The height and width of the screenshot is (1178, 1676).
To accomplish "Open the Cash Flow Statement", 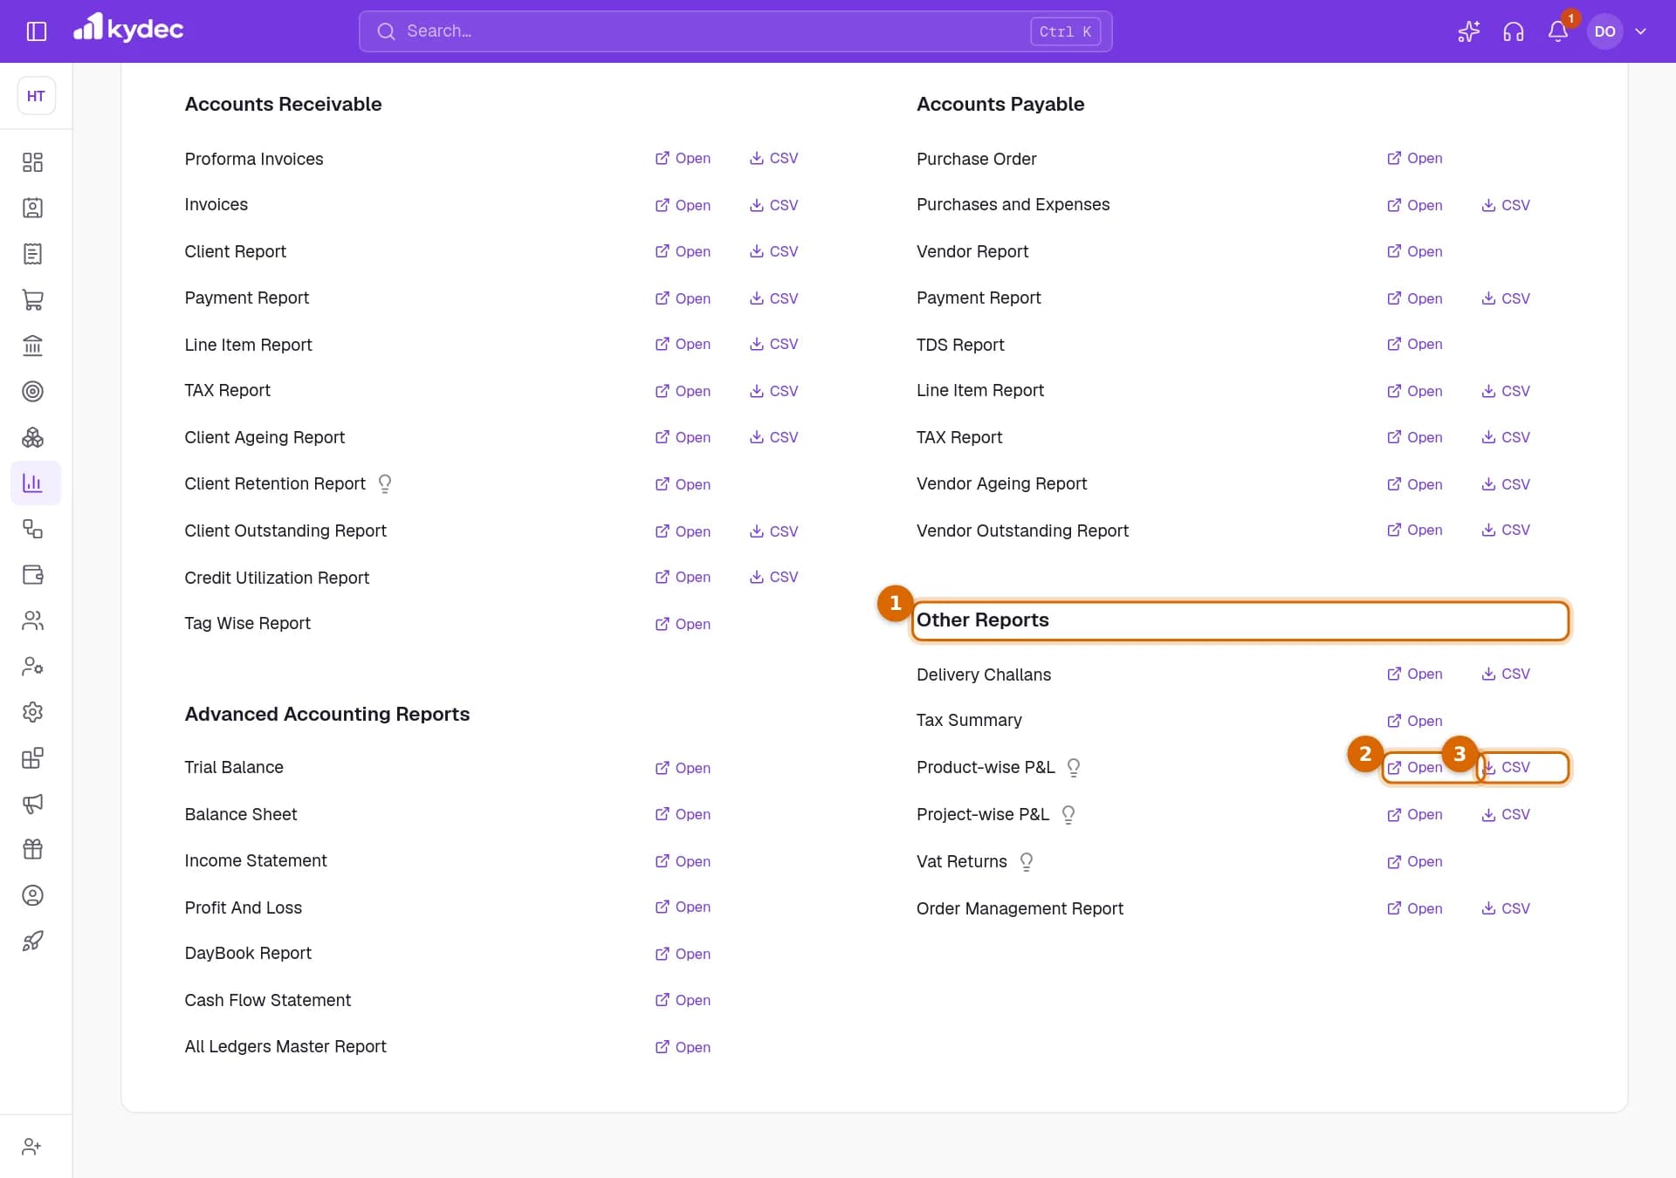I will [x=683, y=1001].
